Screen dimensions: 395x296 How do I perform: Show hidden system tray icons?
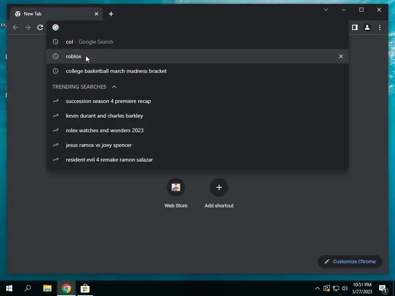coord(317,288)
